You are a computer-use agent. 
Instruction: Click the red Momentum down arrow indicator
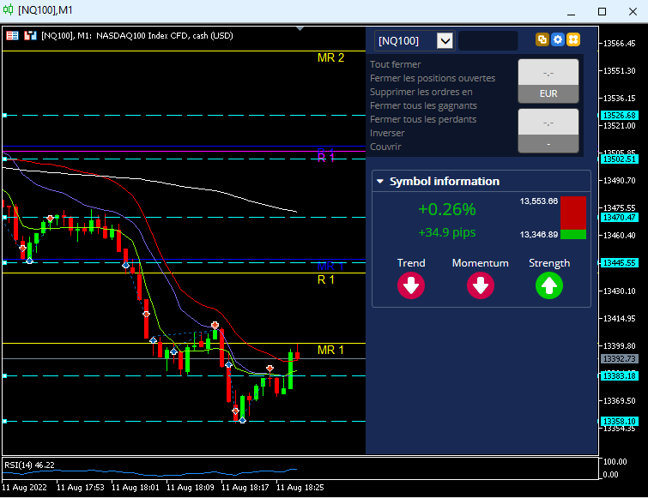[481, 285]
